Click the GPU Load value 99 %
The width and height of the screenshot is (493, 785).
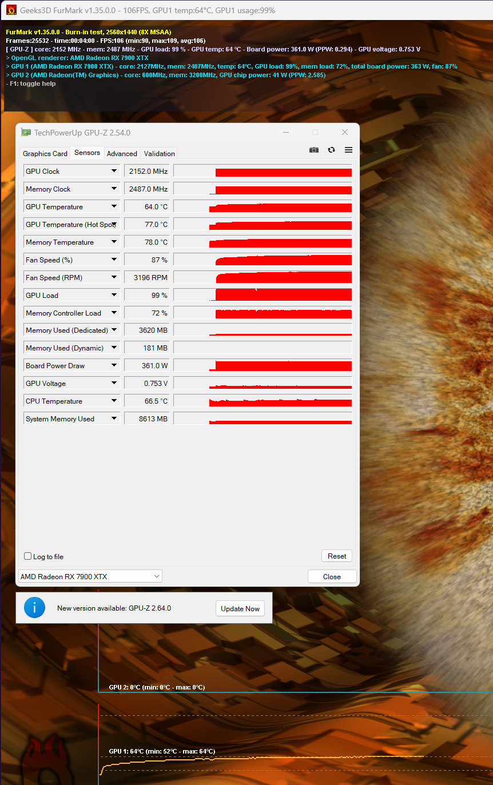coord(146,295)
